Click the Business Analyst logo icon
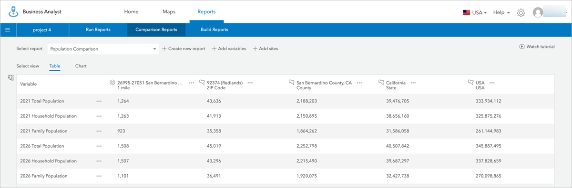Image resolution: width=572 pixels, height=188 pixels. [x=13, y=11]
